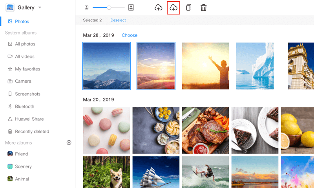Click the Gallery app icon

point(10,7)
